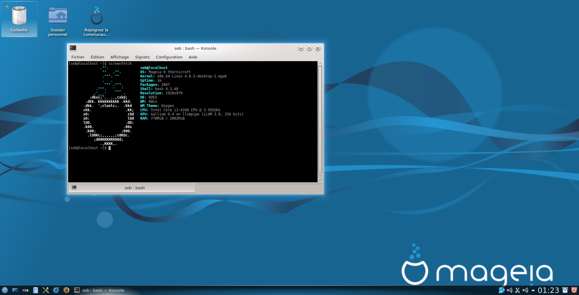Click the network globe icon in the system tray
The height and width of the screenshot is (295, 579).
click(x=501, y=290)
